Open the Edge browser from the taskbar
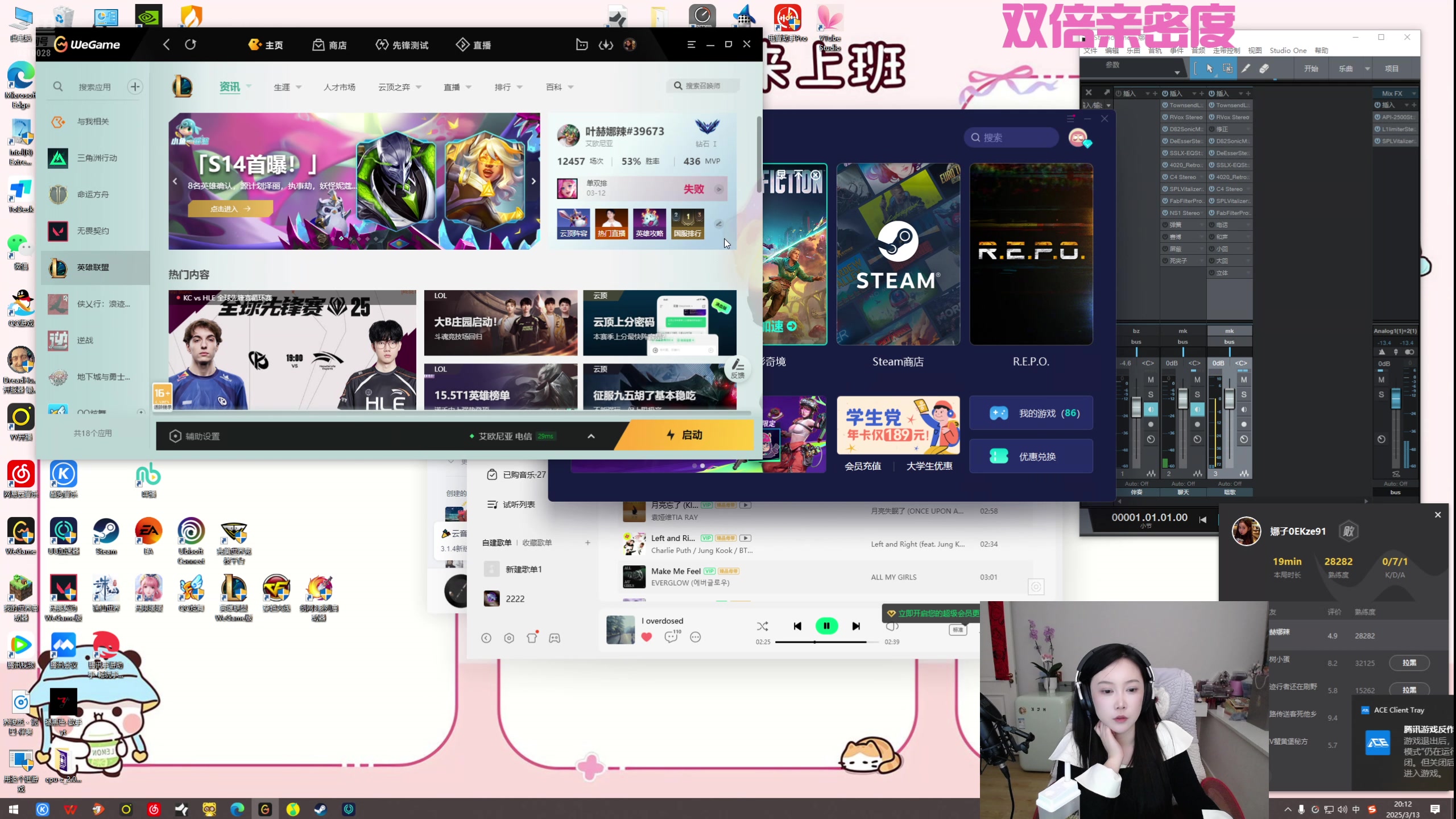The height and width of the screenshot is (819, 1456). pos(237,809)
